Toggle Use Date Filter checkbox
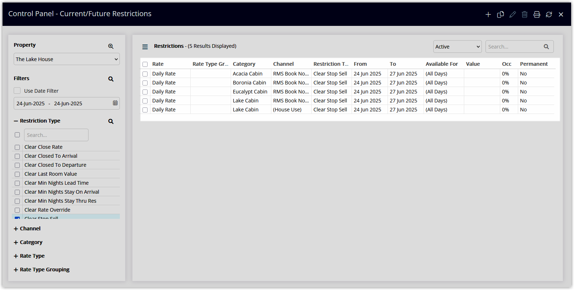Image resolution: width=574 pixels, height=290 pixels. [17, 91]
